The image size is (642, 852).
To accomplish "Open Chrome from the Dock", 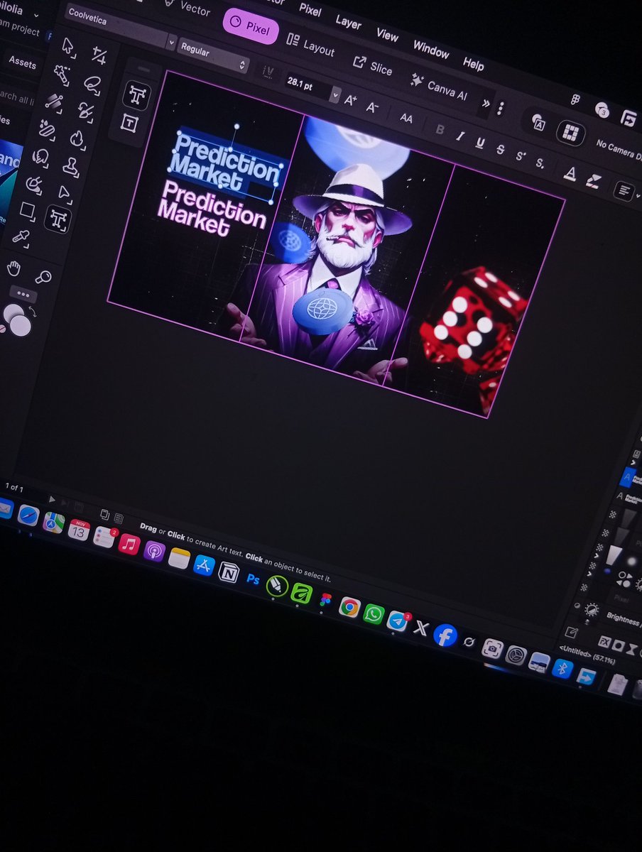I will click(x=349, y=607).
